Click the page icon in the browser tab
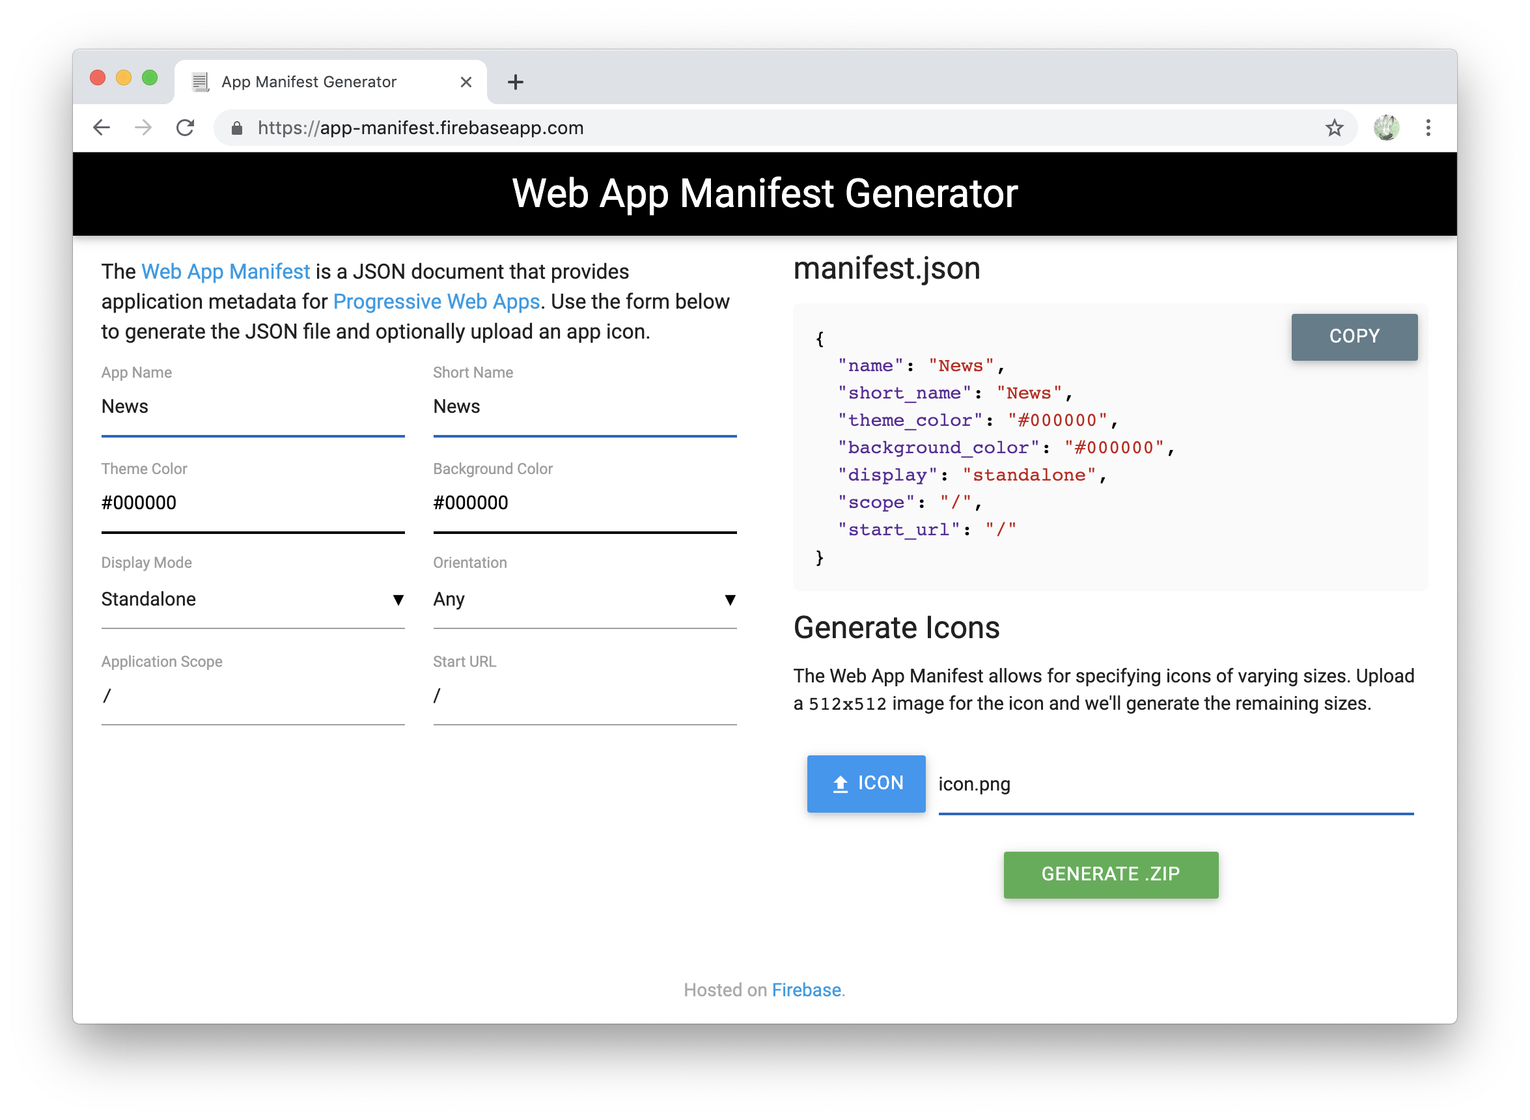1530x1120 pixels. 200,81
